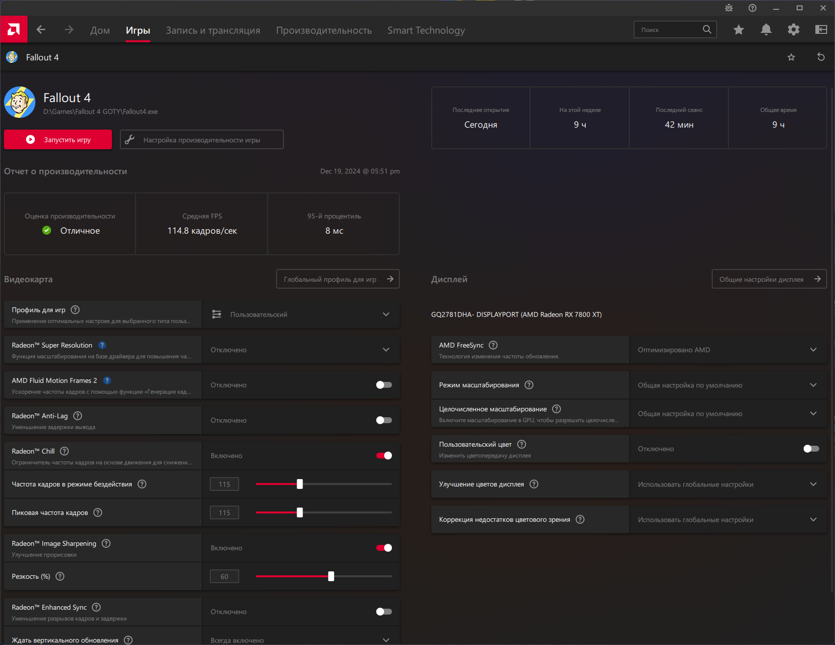Select the Игры tab
This screenshot has height=645, width=835.
tap(138, 30)
